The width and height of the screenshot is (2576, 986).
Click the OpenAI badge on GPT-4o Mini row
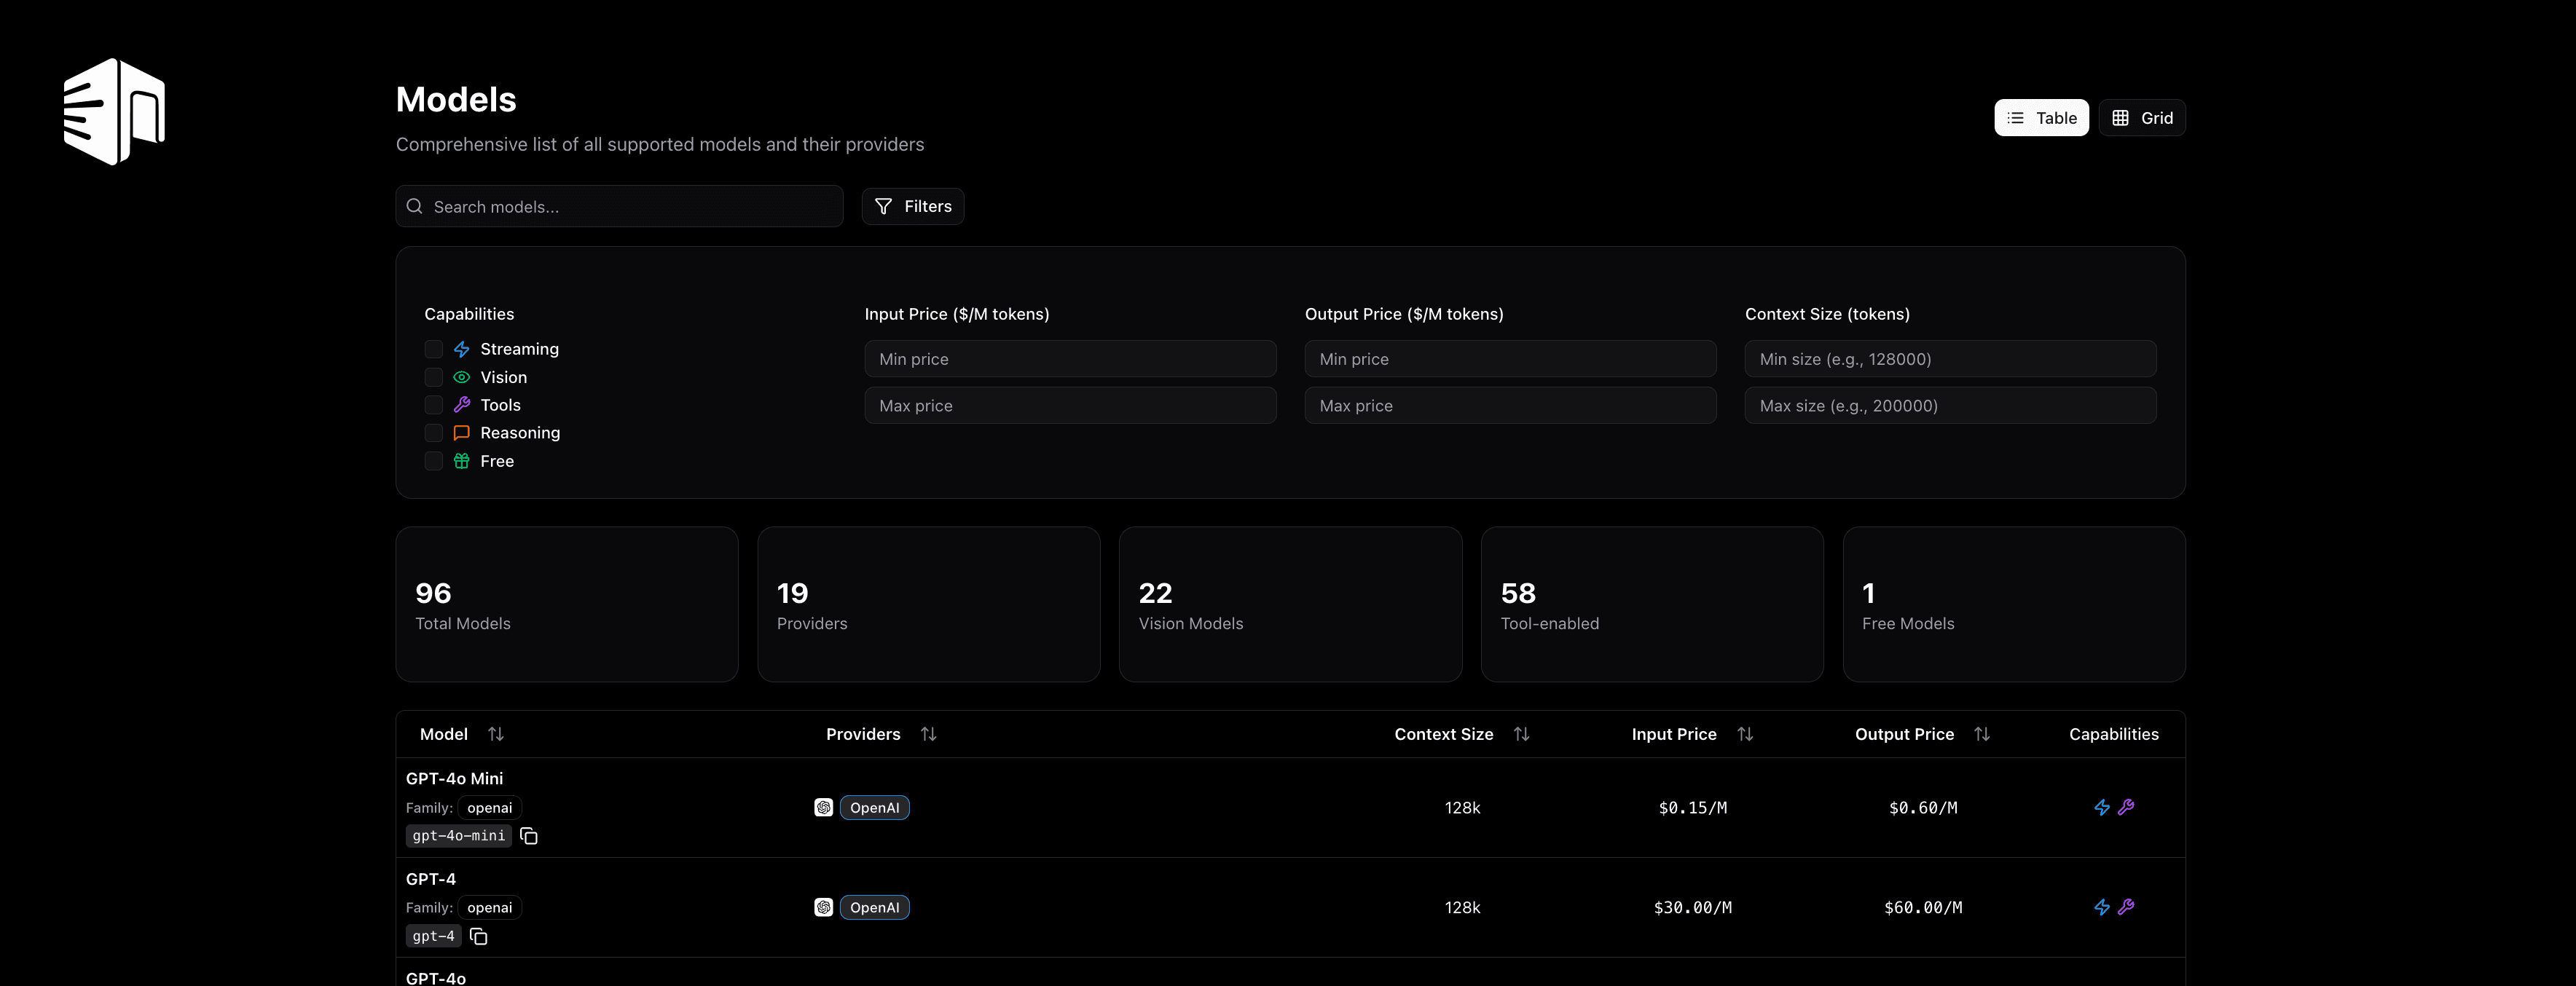click(x=874, y=807)
